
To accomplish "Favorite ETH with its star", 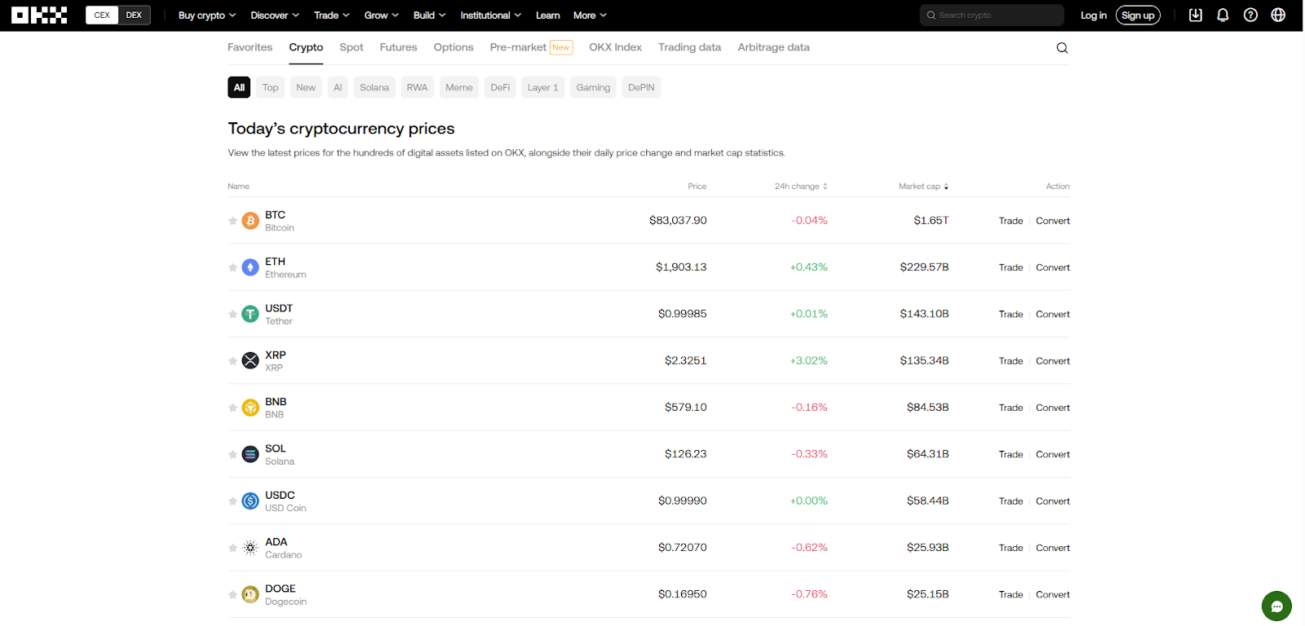I will tap(232, 267).
